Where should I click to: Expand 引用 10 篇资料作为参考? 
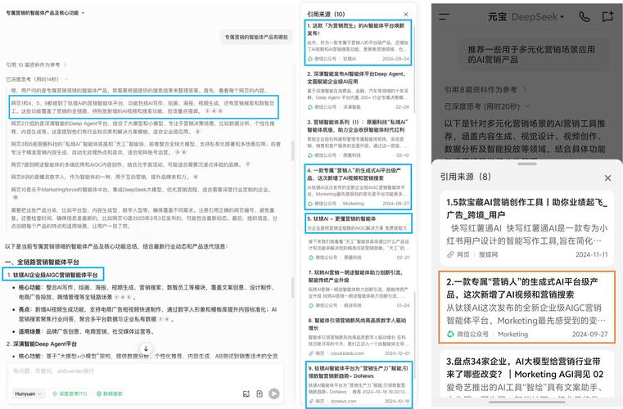tap(65, 64)
